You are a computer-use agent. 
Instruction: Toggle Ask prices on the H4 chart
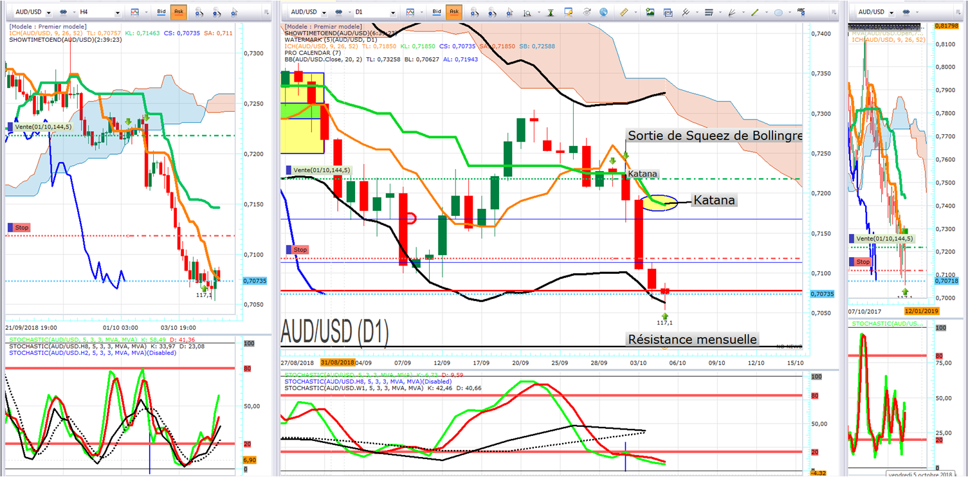point(178,12)
